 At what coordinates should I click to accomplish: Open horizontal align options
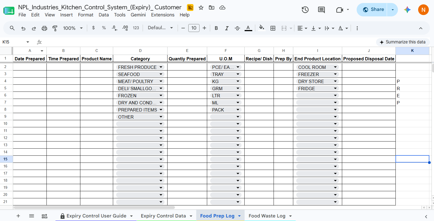[302, 28]
